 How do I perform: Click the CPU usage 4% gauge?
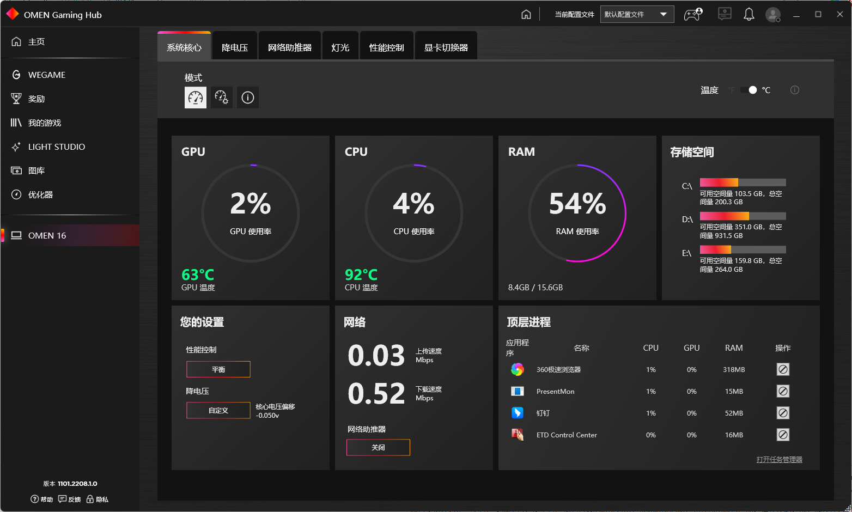[414, 213]
